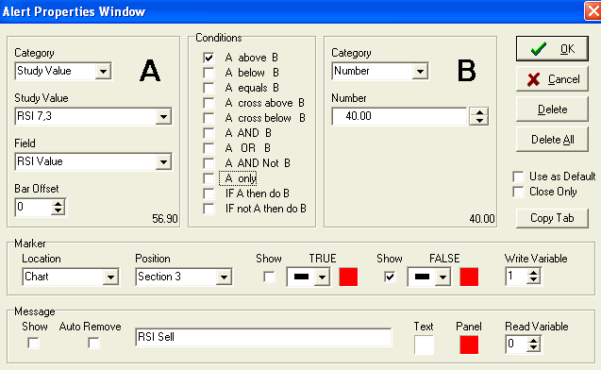Enable the Auto Remove checkbox
Image resolution: width=601 pixels, height=370 pixels.
[x=93, y=343]
